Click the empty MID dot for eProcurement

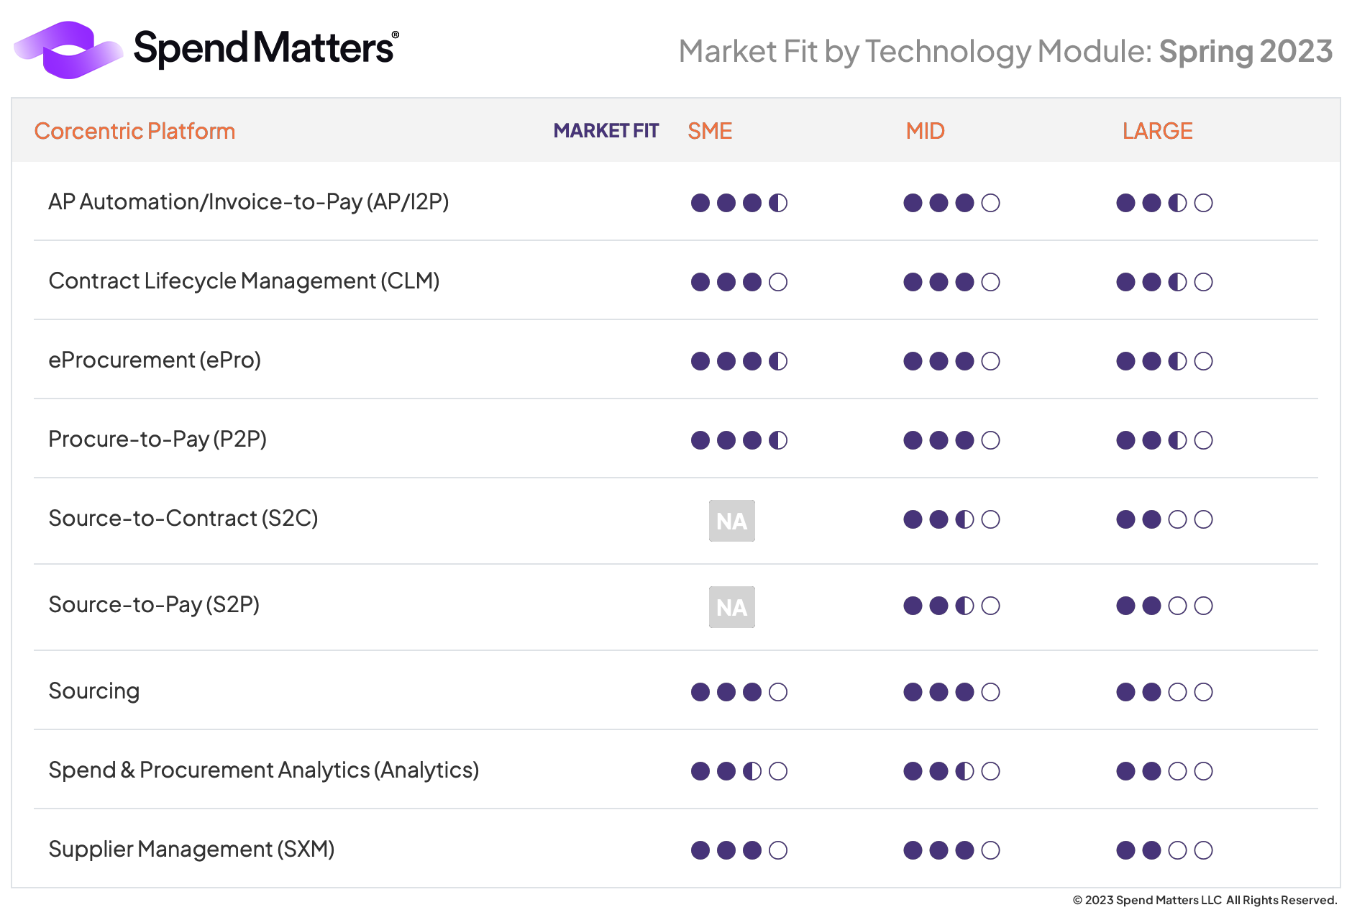(990, 361)
